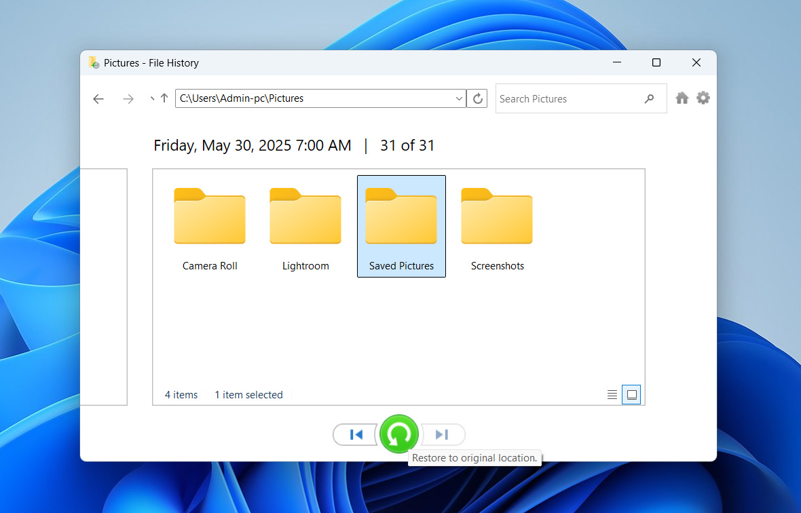Image resolution: width=801 pixels, height=513 pixels.
Task: Go up one folder level
Action: [x=164, y=98]
